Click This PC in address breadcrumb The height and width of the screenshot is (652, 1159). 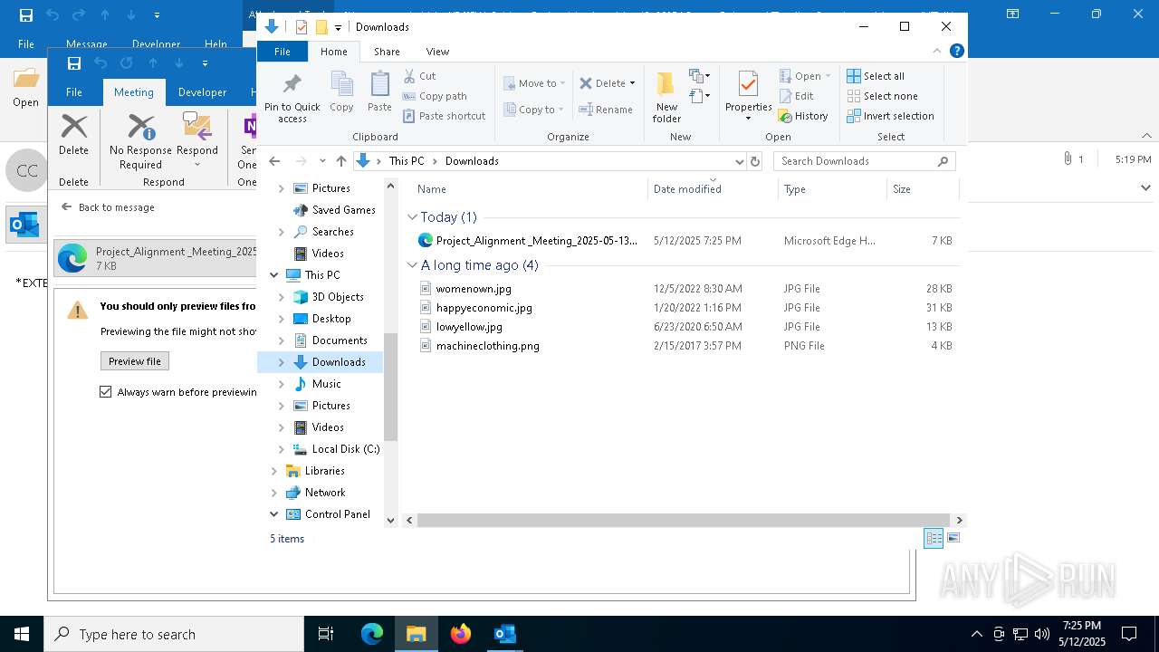coord(407,161)
